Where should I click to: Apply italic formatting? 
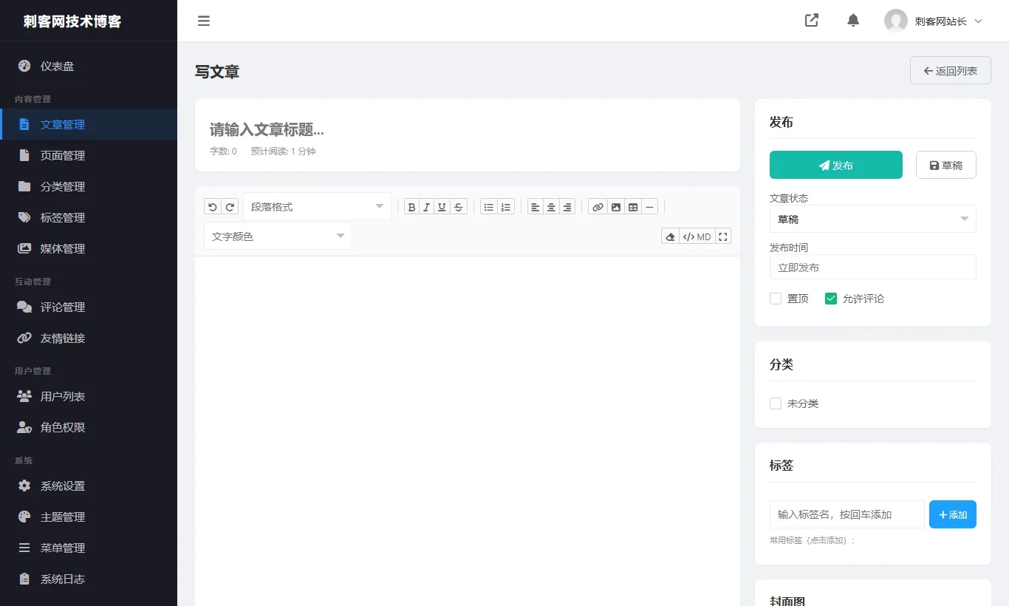(426, 207)
